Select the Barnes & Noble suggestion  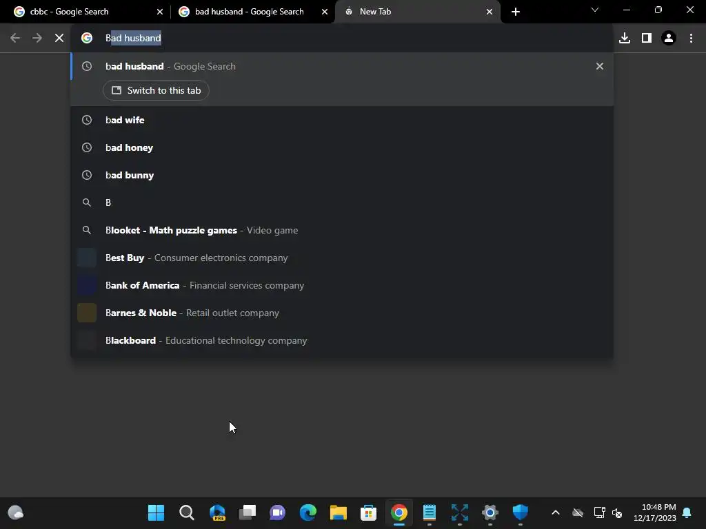(x=342, y=313)
